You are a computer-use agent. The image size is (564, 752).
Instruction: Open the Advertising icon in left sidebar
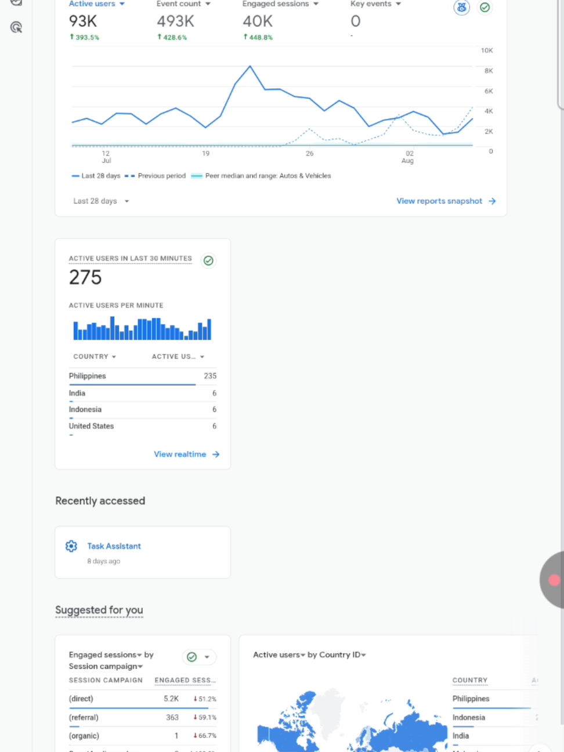[x=16, y=27]
